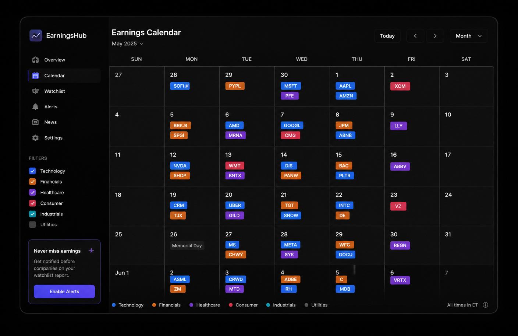Click the EarningsHub logo icon
The width and height of the screenshot is (518, 336).
[36, 35]
